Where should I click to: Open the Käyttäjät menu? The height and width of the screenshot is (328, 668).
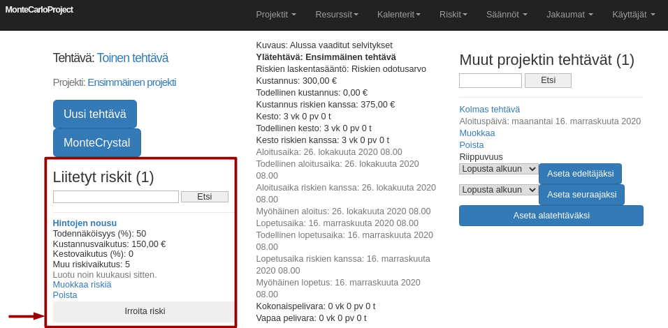[x=633, y=14]
